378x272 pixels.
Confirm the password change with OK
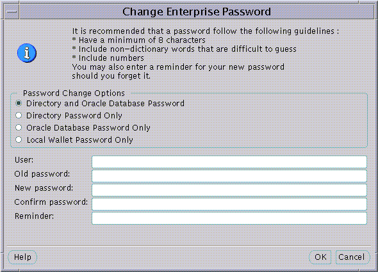tap(320, 257)
